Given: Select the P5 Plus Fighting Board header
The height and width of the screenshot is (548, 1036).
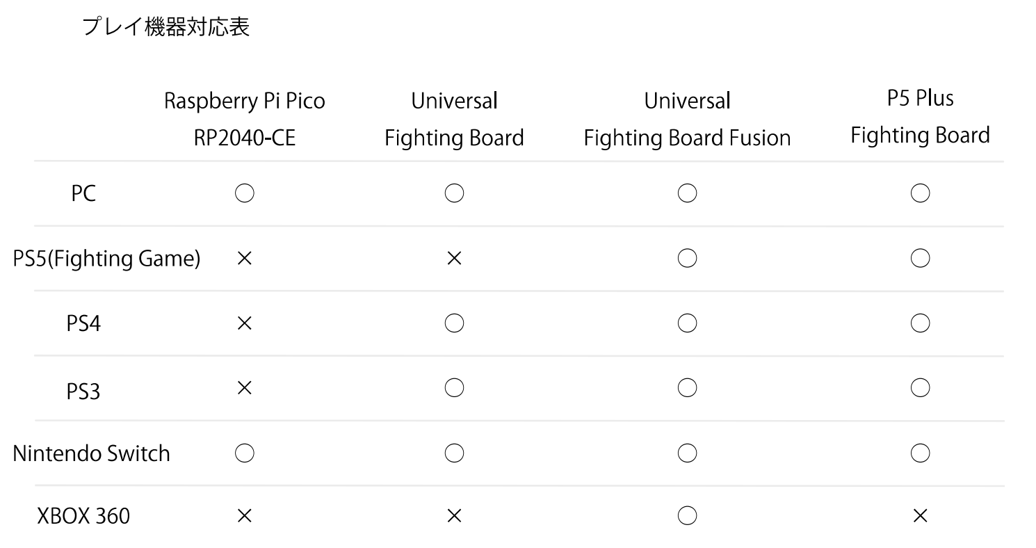Looking at the screenshot, I should (x=920, y=116).
